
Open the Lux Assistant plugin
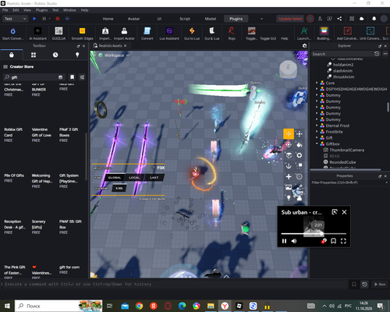[169, 34]
